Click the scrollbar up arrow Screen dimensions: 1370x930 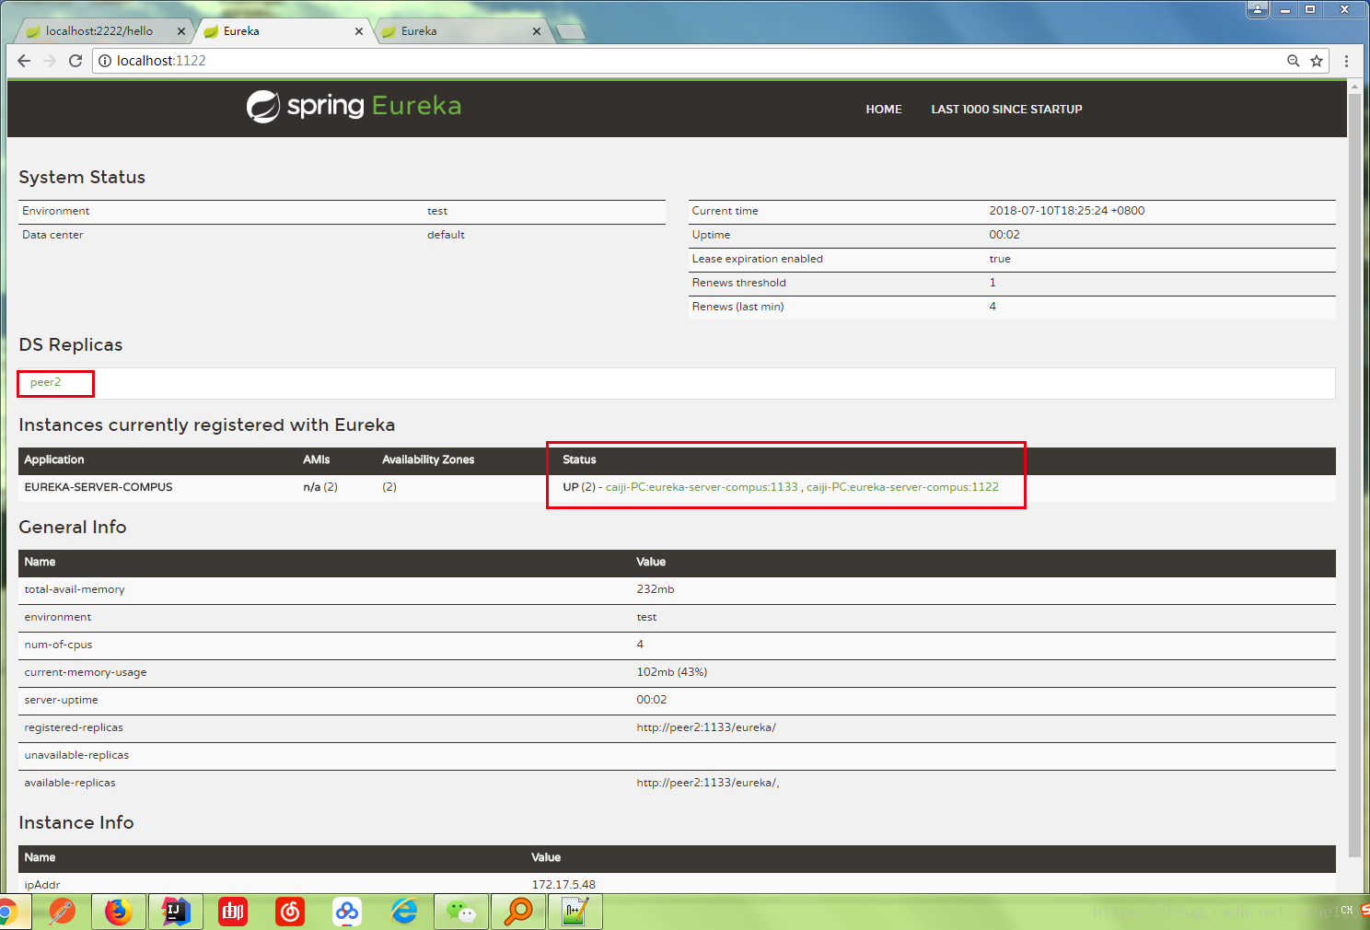click(x=1353, y=87)
